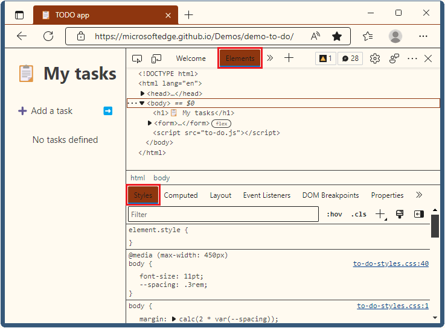
Task: Toggle the .cls classes panel
Action: 359,214
